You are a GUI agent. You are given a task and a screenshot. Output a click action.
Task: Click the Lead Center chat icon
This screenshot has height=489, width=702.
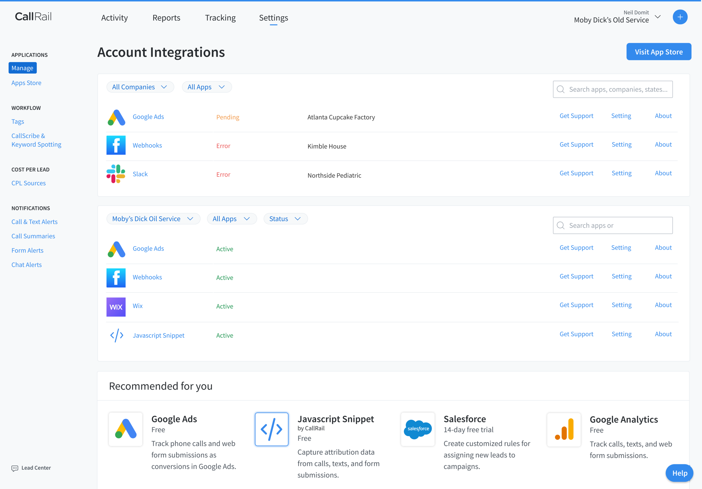(15, 468)
